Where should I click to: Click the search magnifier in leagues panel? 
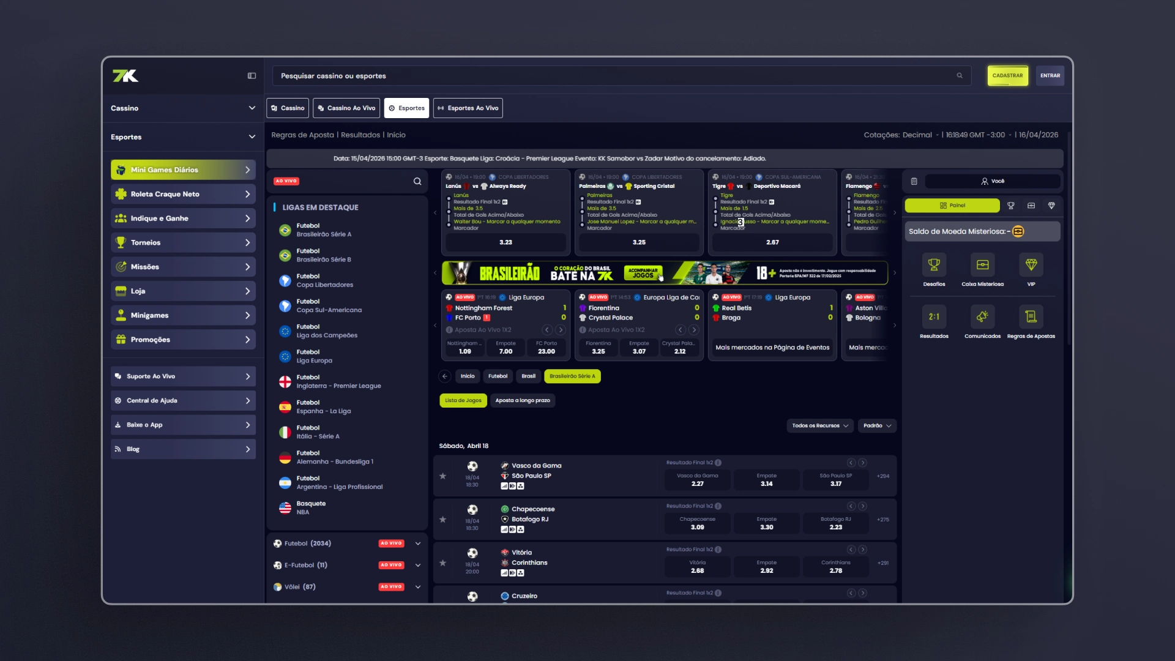point(417,181)
